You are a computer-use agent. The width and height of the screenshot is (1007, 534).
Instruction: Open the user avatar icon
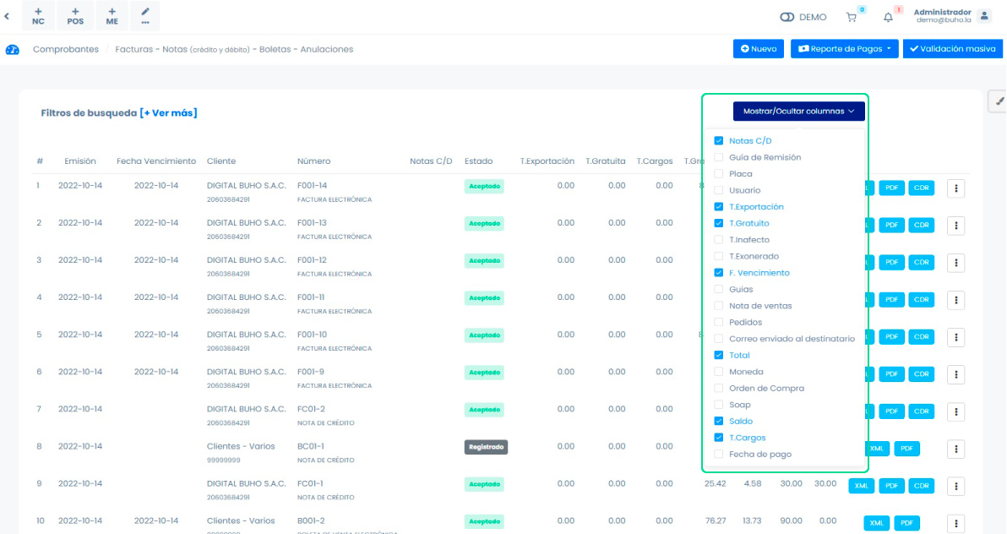coord(984,16)
